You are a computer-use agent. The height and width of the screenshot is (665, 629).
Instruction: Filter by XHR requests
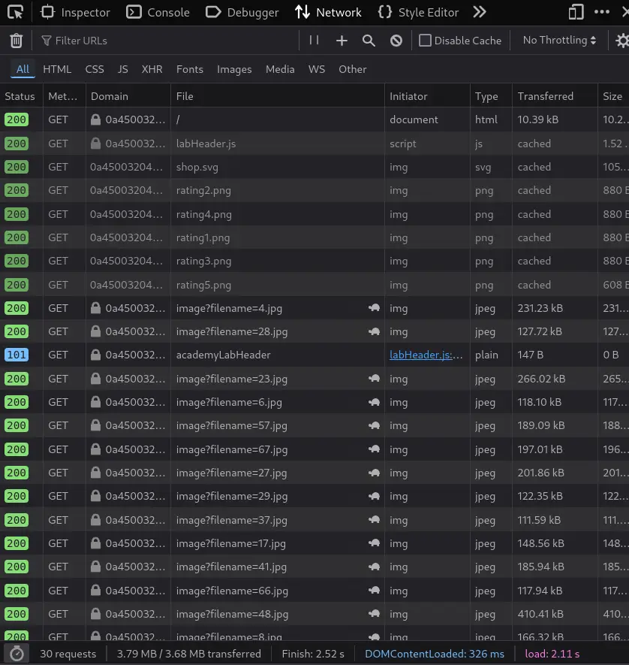tap(152, 69)
